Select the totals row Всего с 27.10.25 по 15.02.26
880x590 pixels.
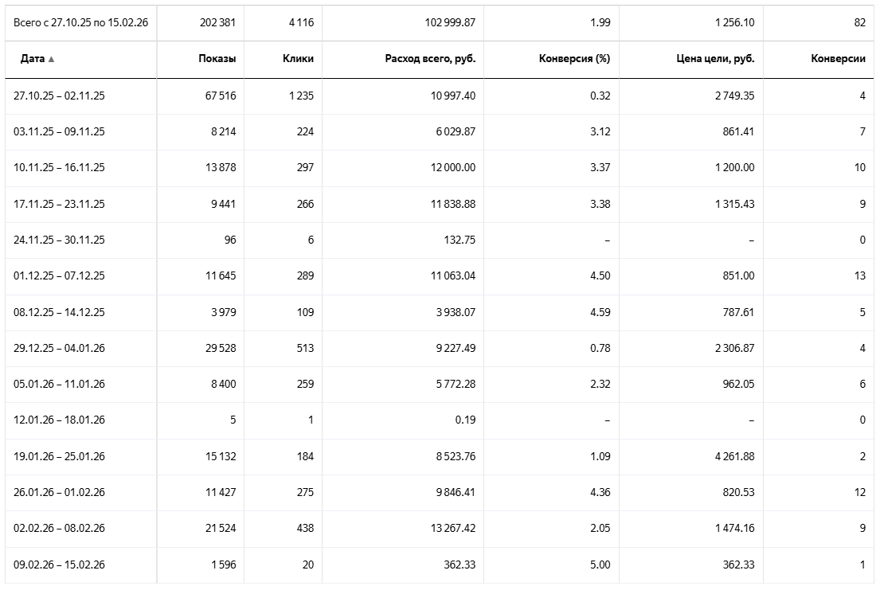tap(80, 22)
